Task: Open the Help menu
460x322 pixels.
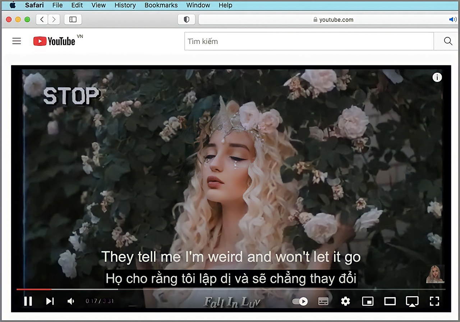Action: point(225,5)
